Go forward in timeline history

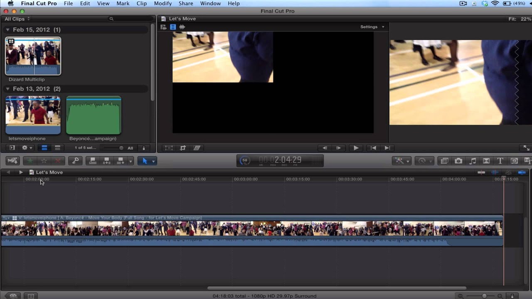[21, 172]
